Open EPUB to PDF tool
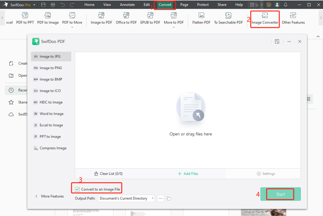 pyautogui.click(x=150, y=18)
